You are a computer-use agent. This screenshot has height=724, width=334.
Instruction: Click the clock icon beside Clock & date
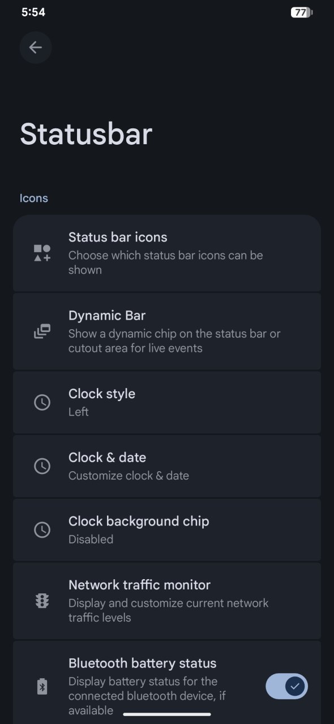pyautogui.click(x=42, y=466)
